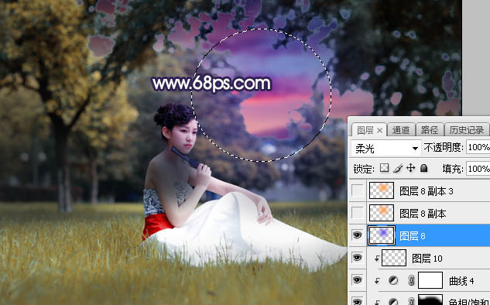Open the 历史记录 tab
Screen dimensions: 490x305
(466, 130)
